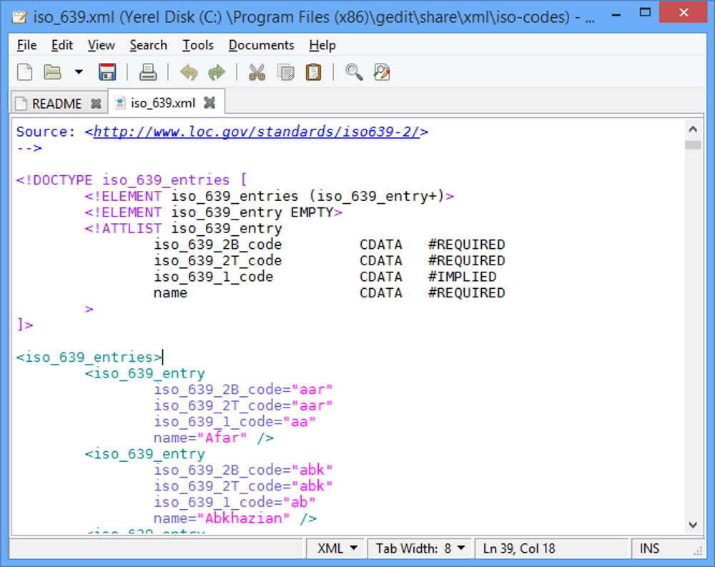Click the gedit title bar icon
715x567 pixels.
click(x=19, y=17)
